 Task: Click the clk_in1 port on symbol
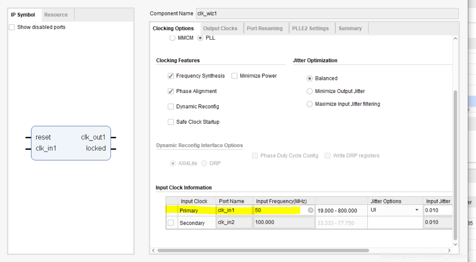46,148
